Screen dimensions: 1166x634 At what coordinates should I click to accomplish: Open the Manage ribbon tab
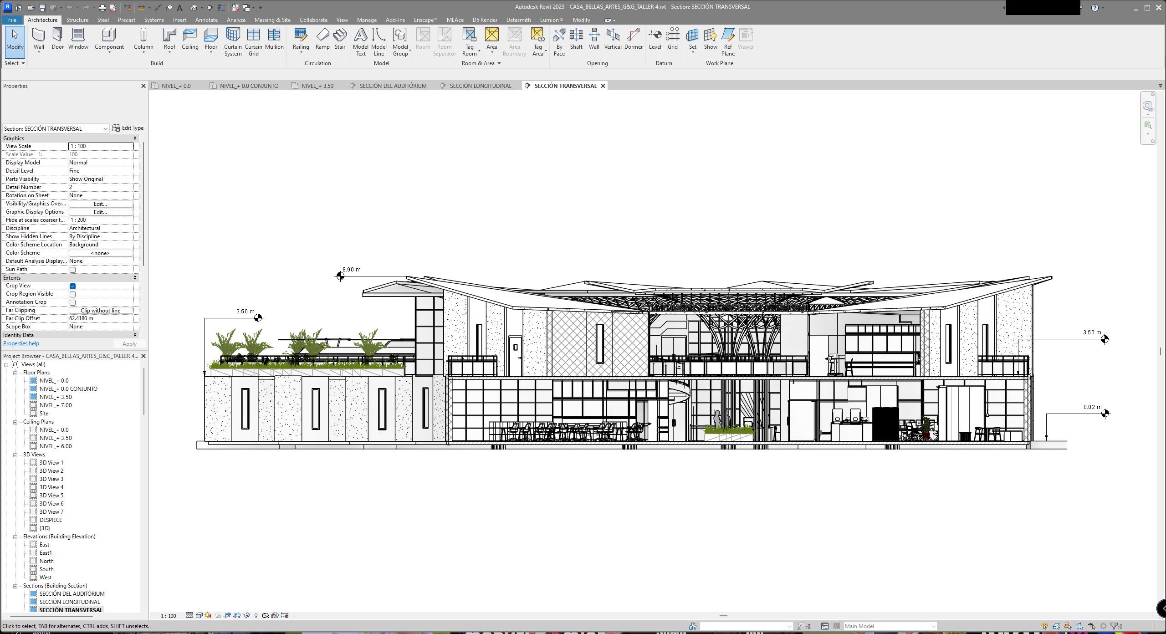point(367,20)
